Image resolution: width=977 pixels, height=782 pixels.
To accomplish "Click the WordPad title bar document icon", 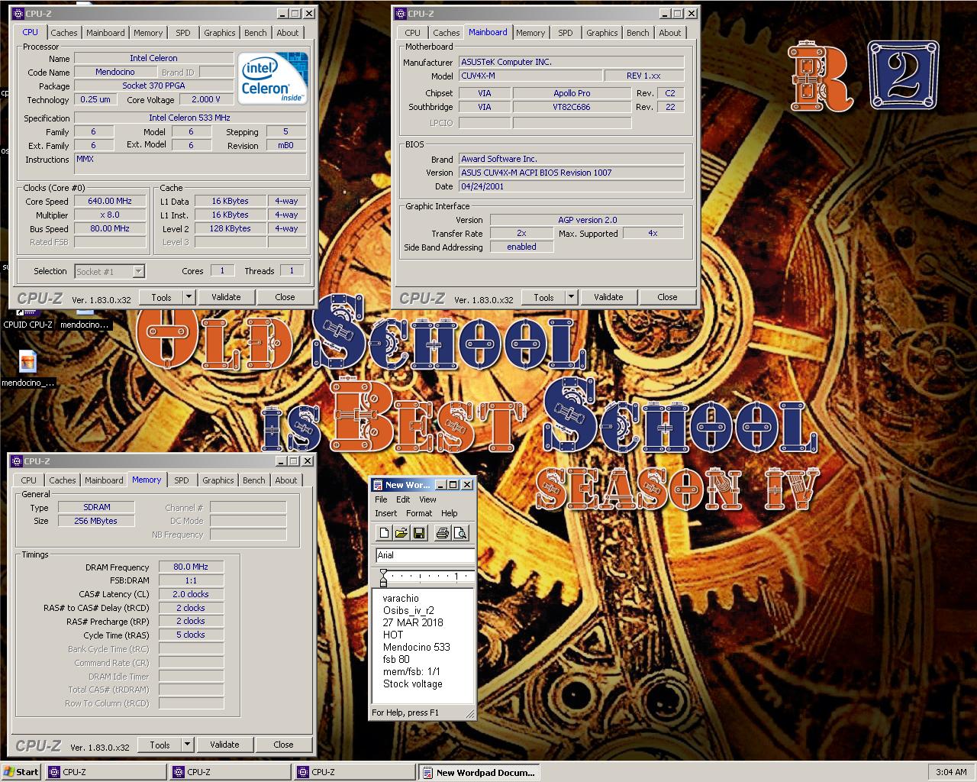I will click(x=377, y=485).
